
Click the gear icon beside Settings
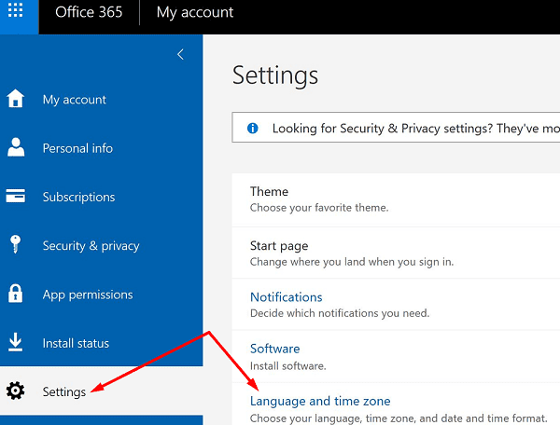[15, 391]
